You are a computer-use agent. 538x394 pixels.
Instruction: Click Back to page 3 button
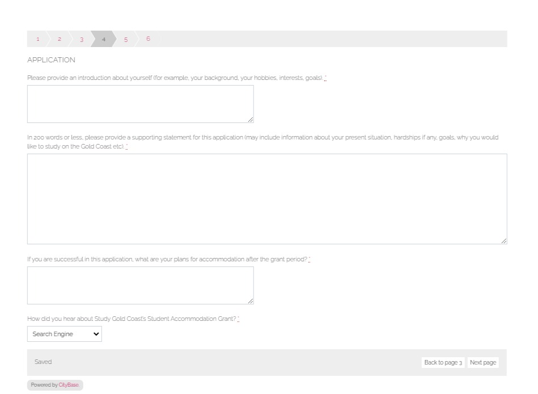(443, 362)
